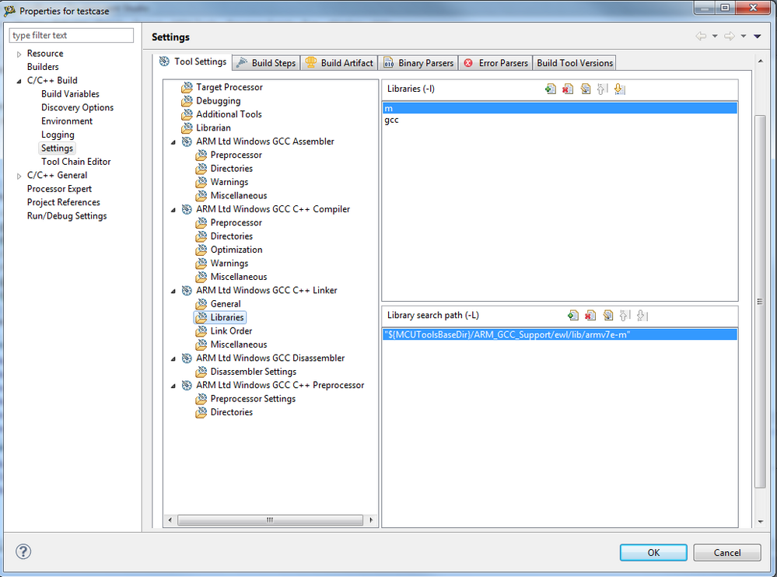The width and height of the screenshot is (777, 577).
Task: Select Libraries under C++ Linker
Action: 227,317
